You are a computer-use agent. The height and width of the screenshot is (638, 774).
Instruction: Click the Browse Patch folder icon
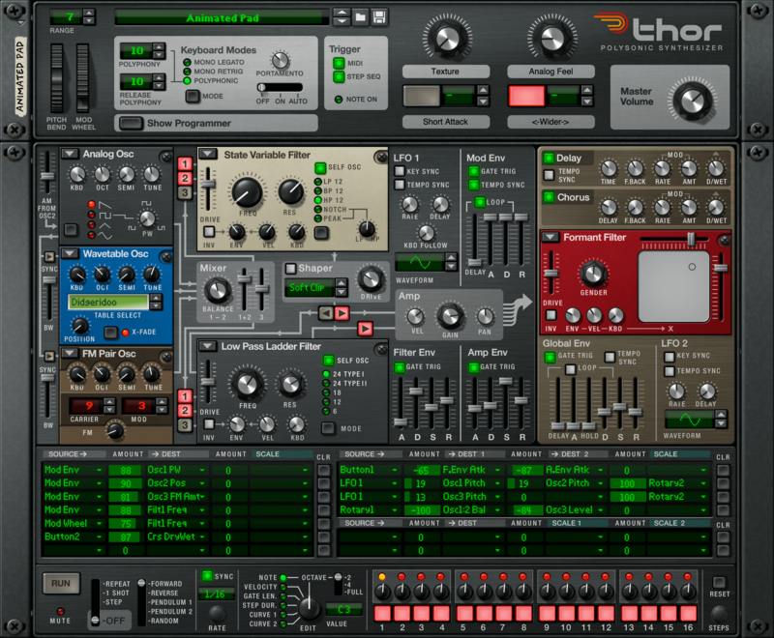point(360,16)
